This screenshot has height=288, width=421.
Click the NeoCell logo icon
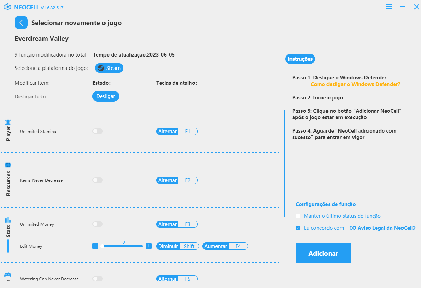point(8,7)
